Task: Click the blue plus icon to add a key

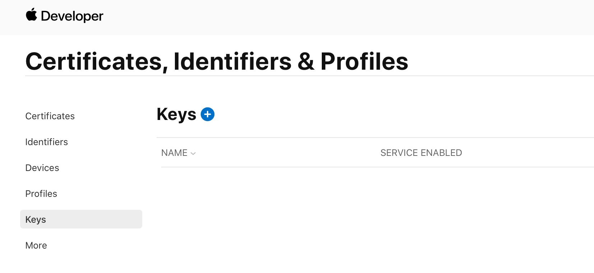Action: pyautogui.click(x=208, y=114)
